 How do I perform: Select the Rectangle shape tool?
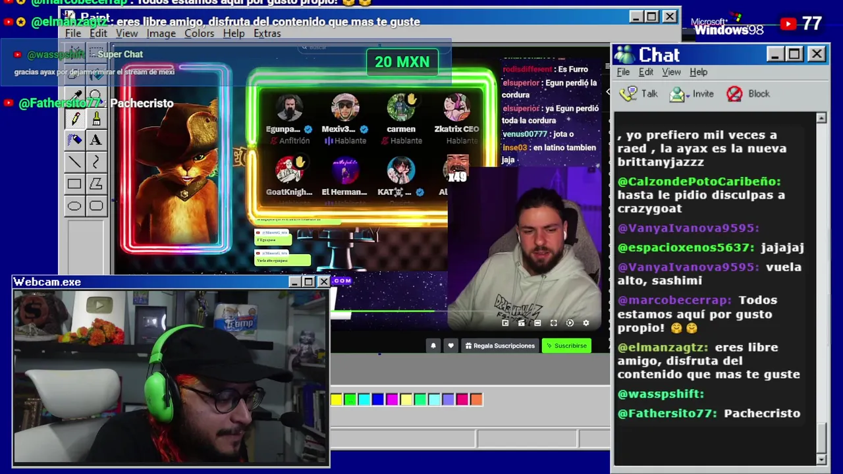[x=74, y=184]
